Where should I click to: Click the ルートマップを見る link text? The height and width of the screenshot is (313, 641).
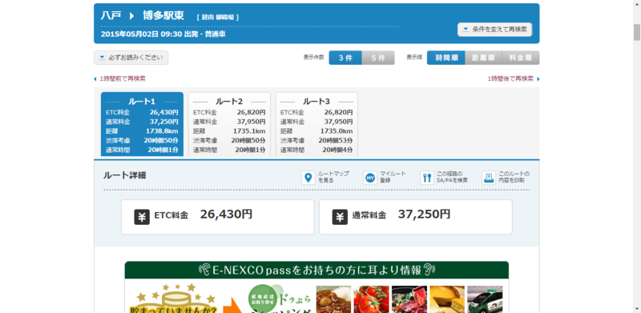333,177
